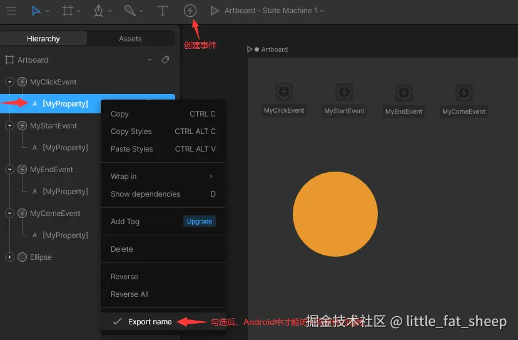Screen dimensions: 518x340
Task: Collapse the MyClickEvent tree node
Action: [9, 81]
